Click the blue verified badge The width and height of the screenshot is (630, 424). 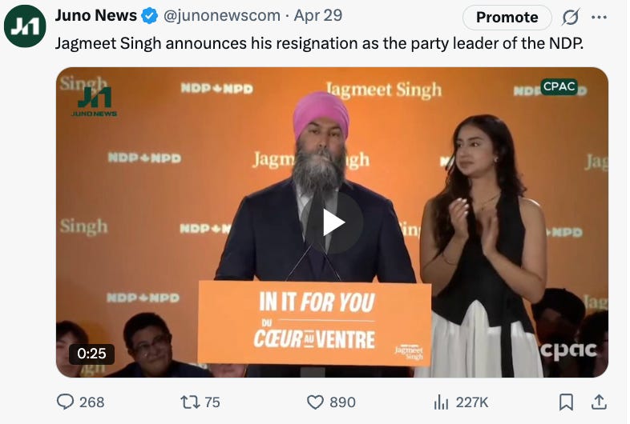149,16
